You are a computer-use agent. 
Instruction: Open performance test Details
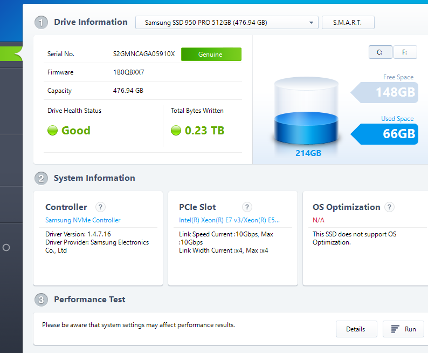point(356,329)
